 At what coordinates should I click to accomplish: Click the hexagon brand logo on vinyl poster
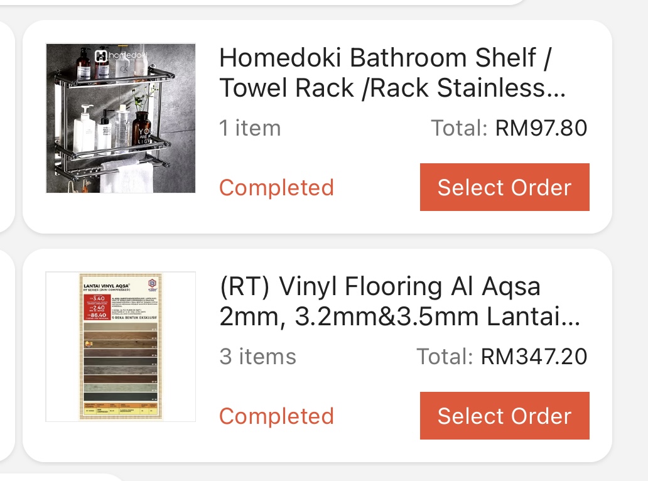coord(153,284)
